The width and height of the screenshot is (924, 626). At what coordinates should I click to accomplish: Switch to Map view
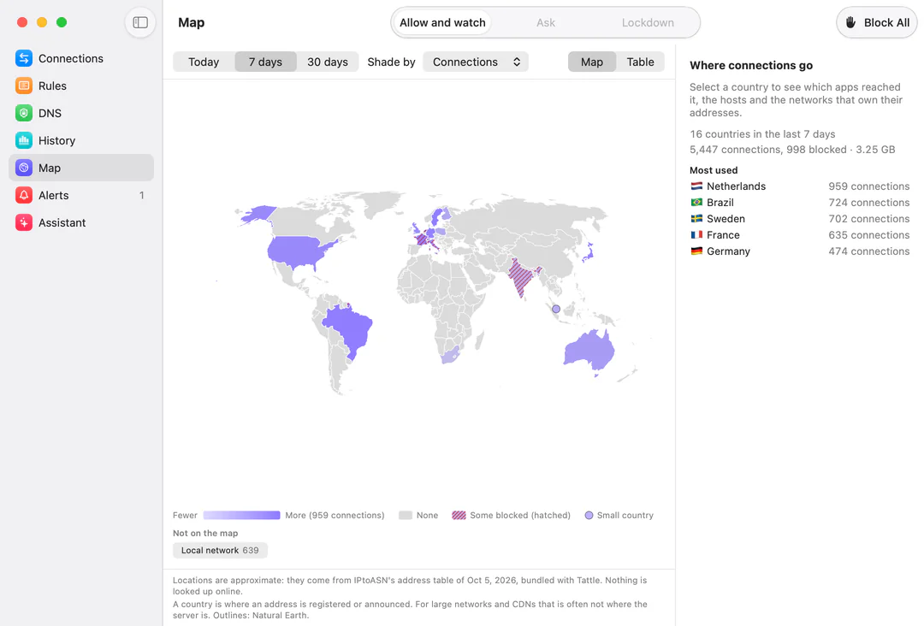[x=592, y=62]
